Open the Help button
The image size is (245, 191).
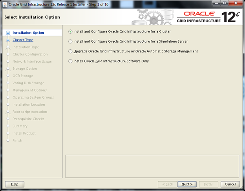tap(15, 184)
